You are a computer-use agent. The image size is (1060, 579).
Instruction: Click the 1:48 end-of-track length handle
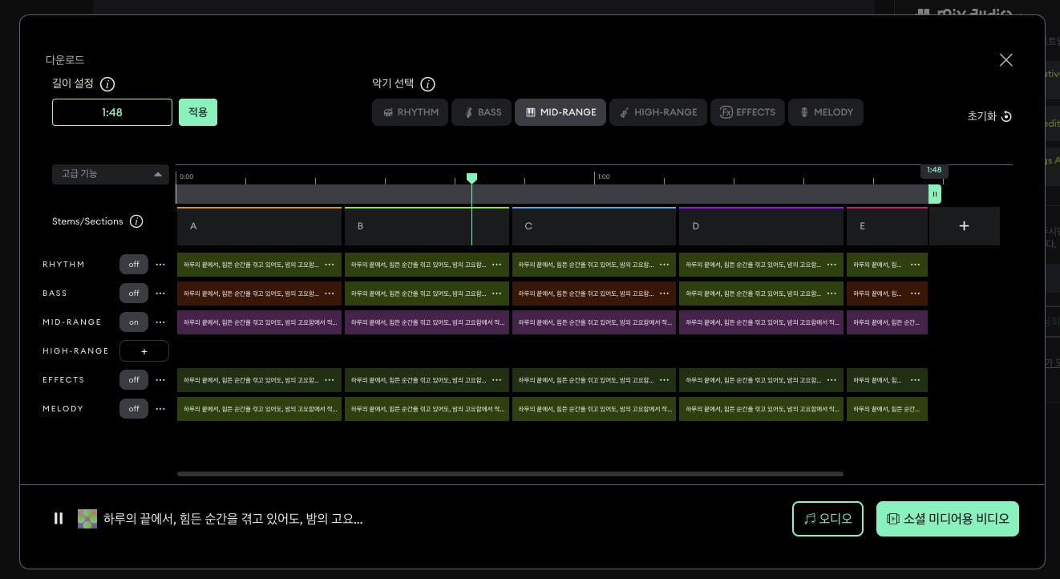click(934, 194)
